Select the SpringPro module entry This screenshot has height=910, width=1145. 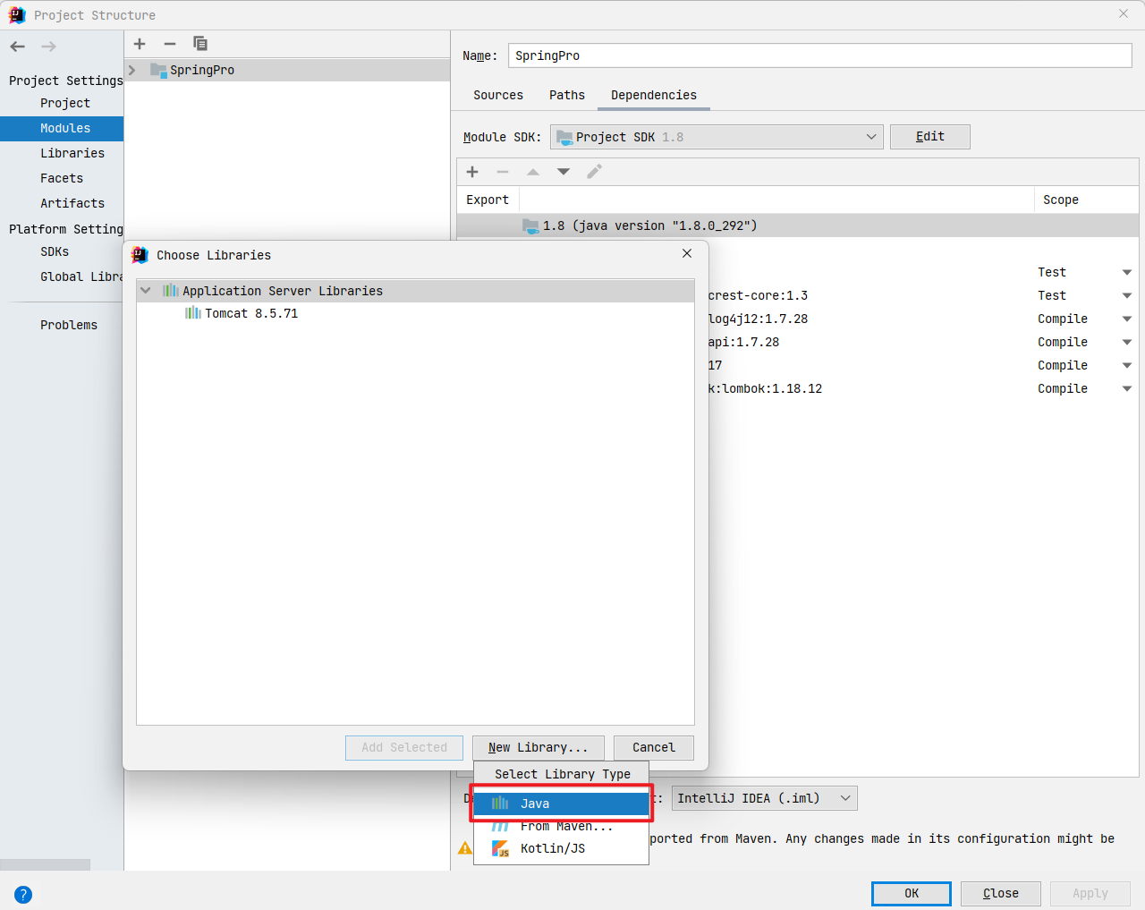[287, 70]
